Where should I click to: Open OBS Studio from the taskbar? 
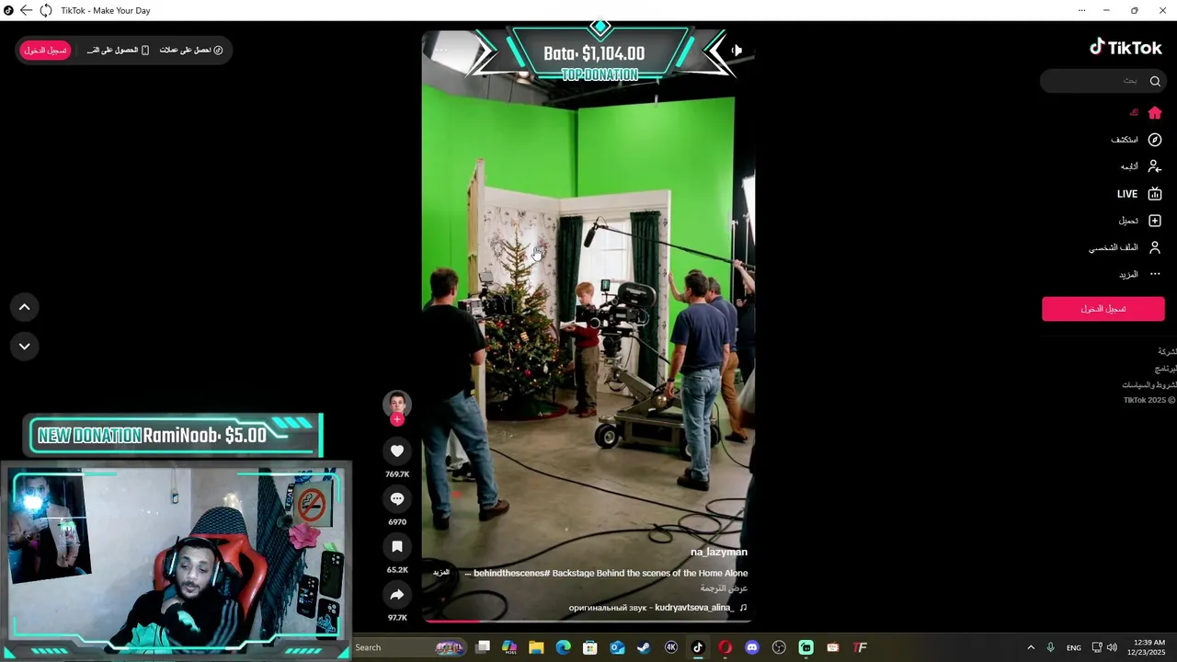779,647
